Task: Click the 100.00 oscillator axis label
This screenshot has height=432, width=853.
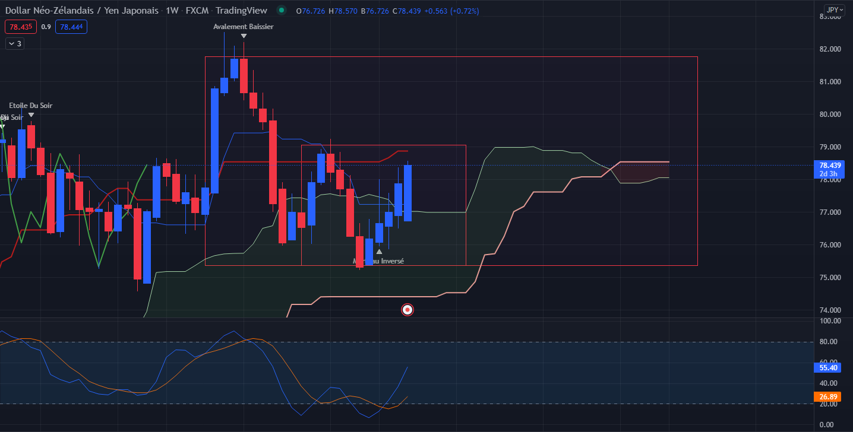Action: coord(830,321)
